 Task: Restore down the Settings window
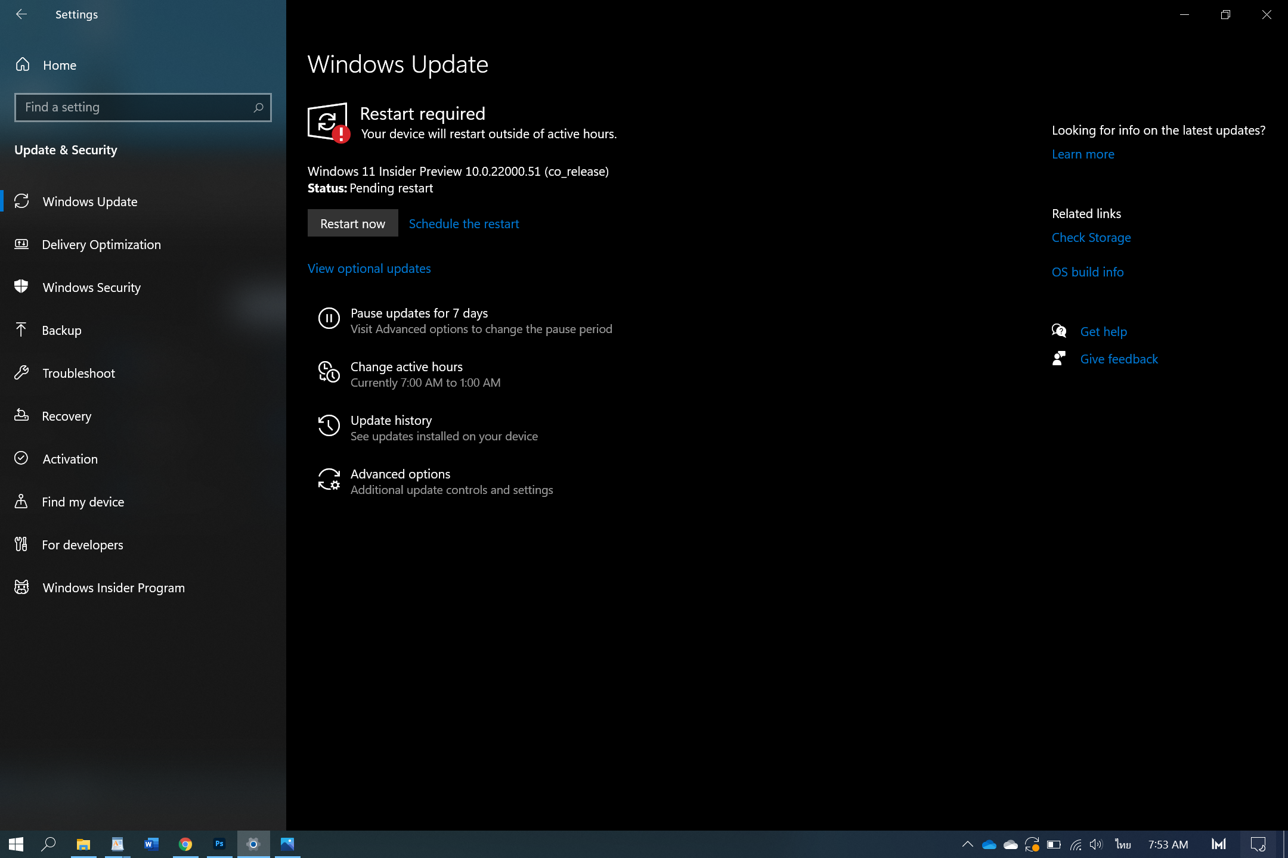pos(1225,14)
